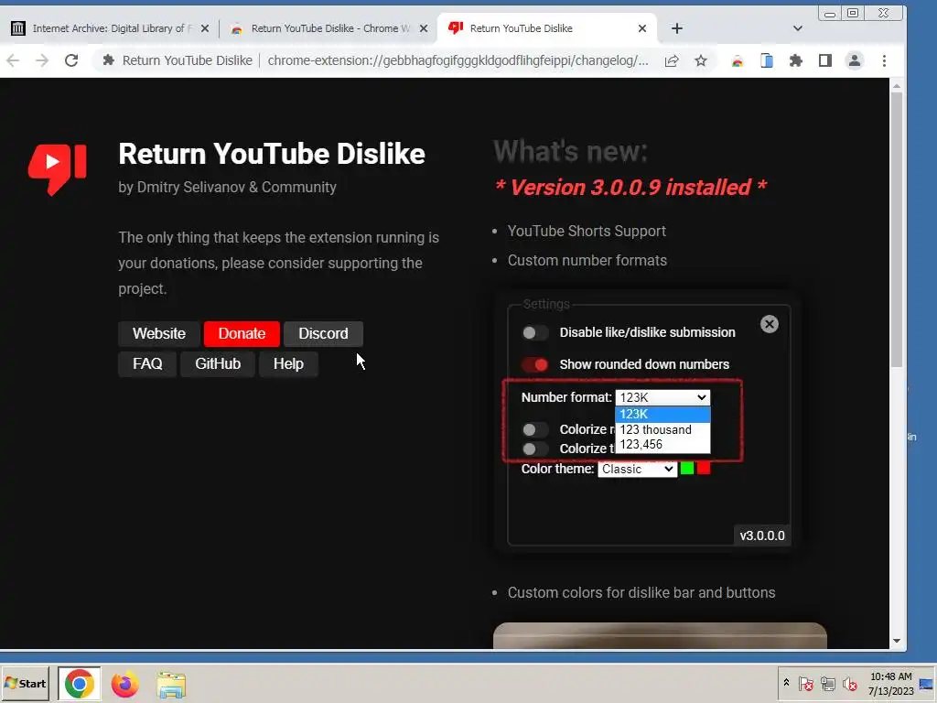Click the Version 3.0.0.9 installed text

631,188
